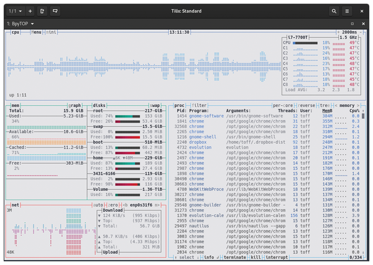
Task: Click the add terminal down icon
Action: pyautogui.click(x=55, y=11)
